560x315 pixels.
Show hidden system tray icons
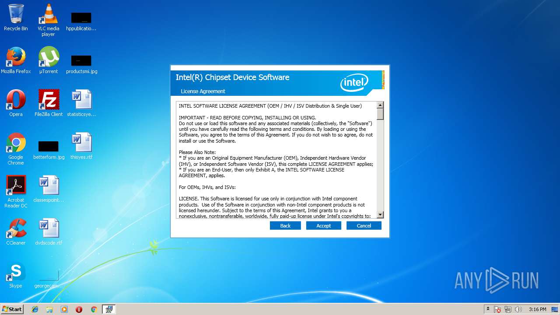point(488,309)
